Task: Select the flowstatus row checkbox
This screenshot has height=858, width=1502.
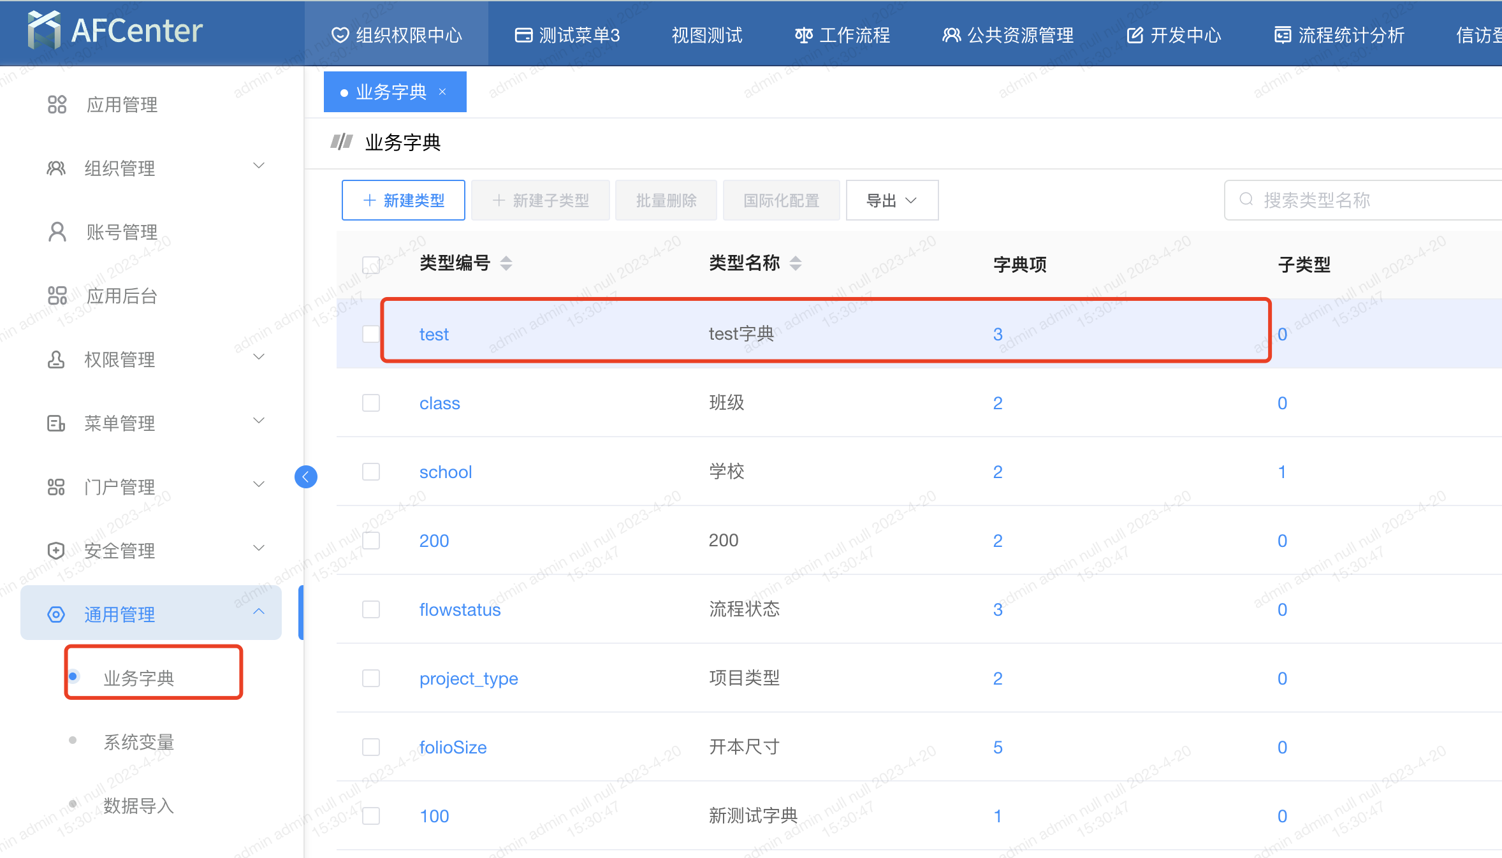Action: [371, 609]
